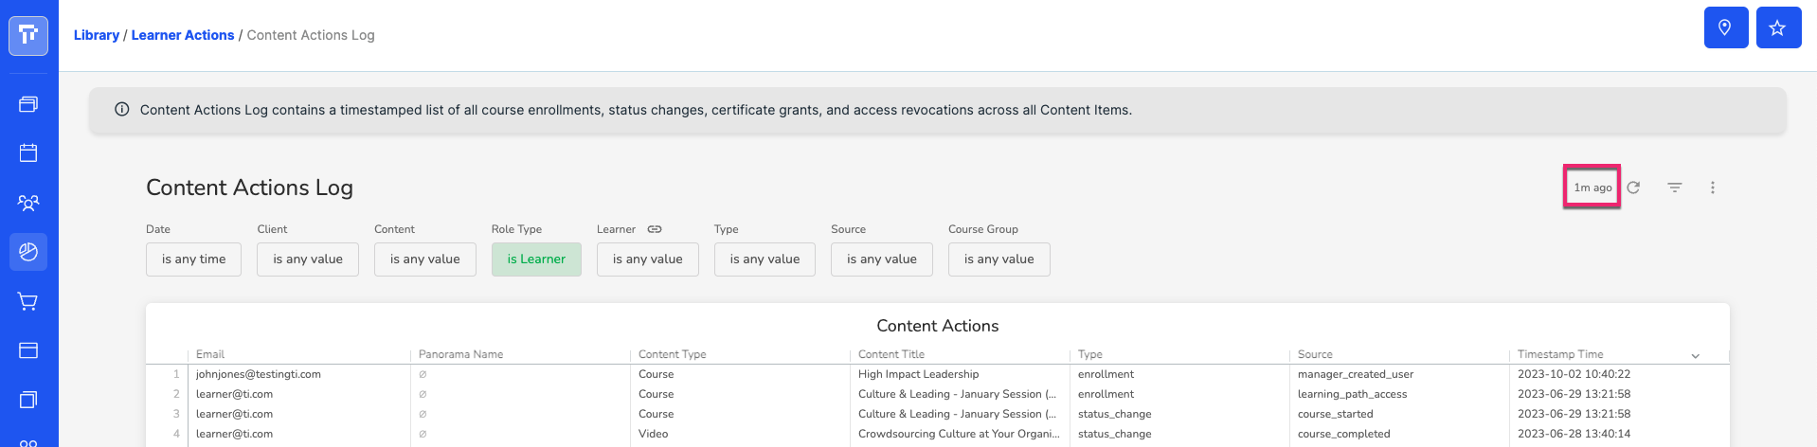Sort by the Type column header
Screen dimensions: 1817x447
pos(1090,354)
